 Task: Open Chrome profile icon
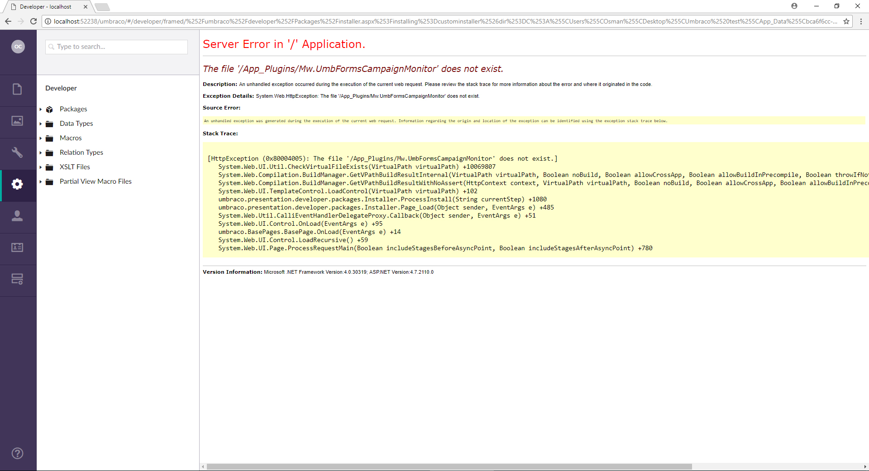[794, 6]
